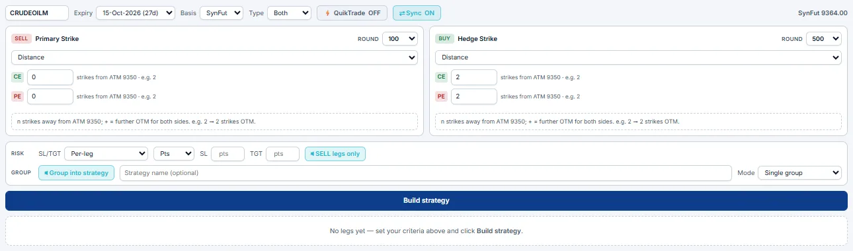Click Primary Strike PE strikes input
Viewport: 853px width, 251px height.
[50, 96]
